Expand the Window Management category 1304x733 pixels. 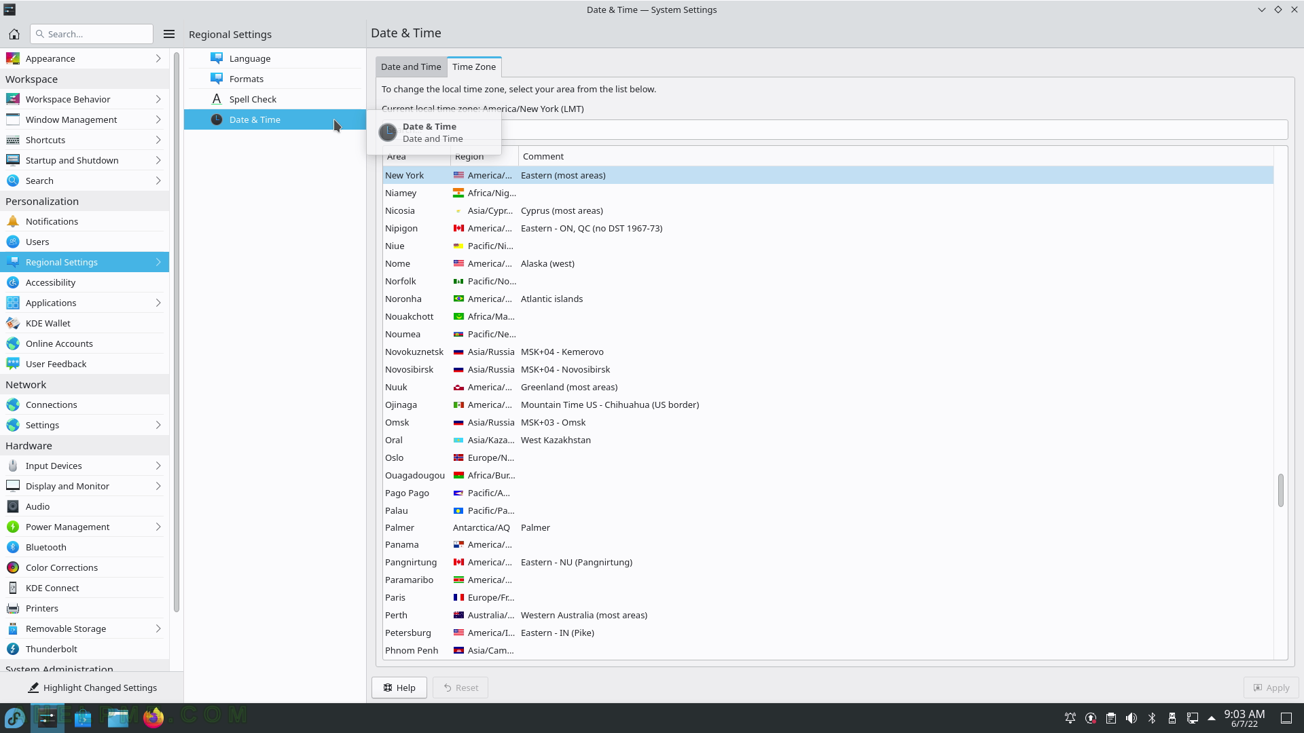click(84, 119)
